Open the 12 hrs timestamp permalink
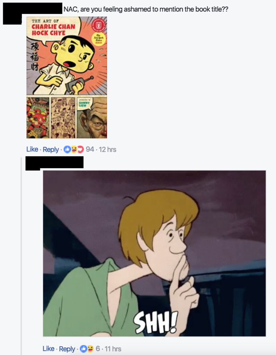 108,149
